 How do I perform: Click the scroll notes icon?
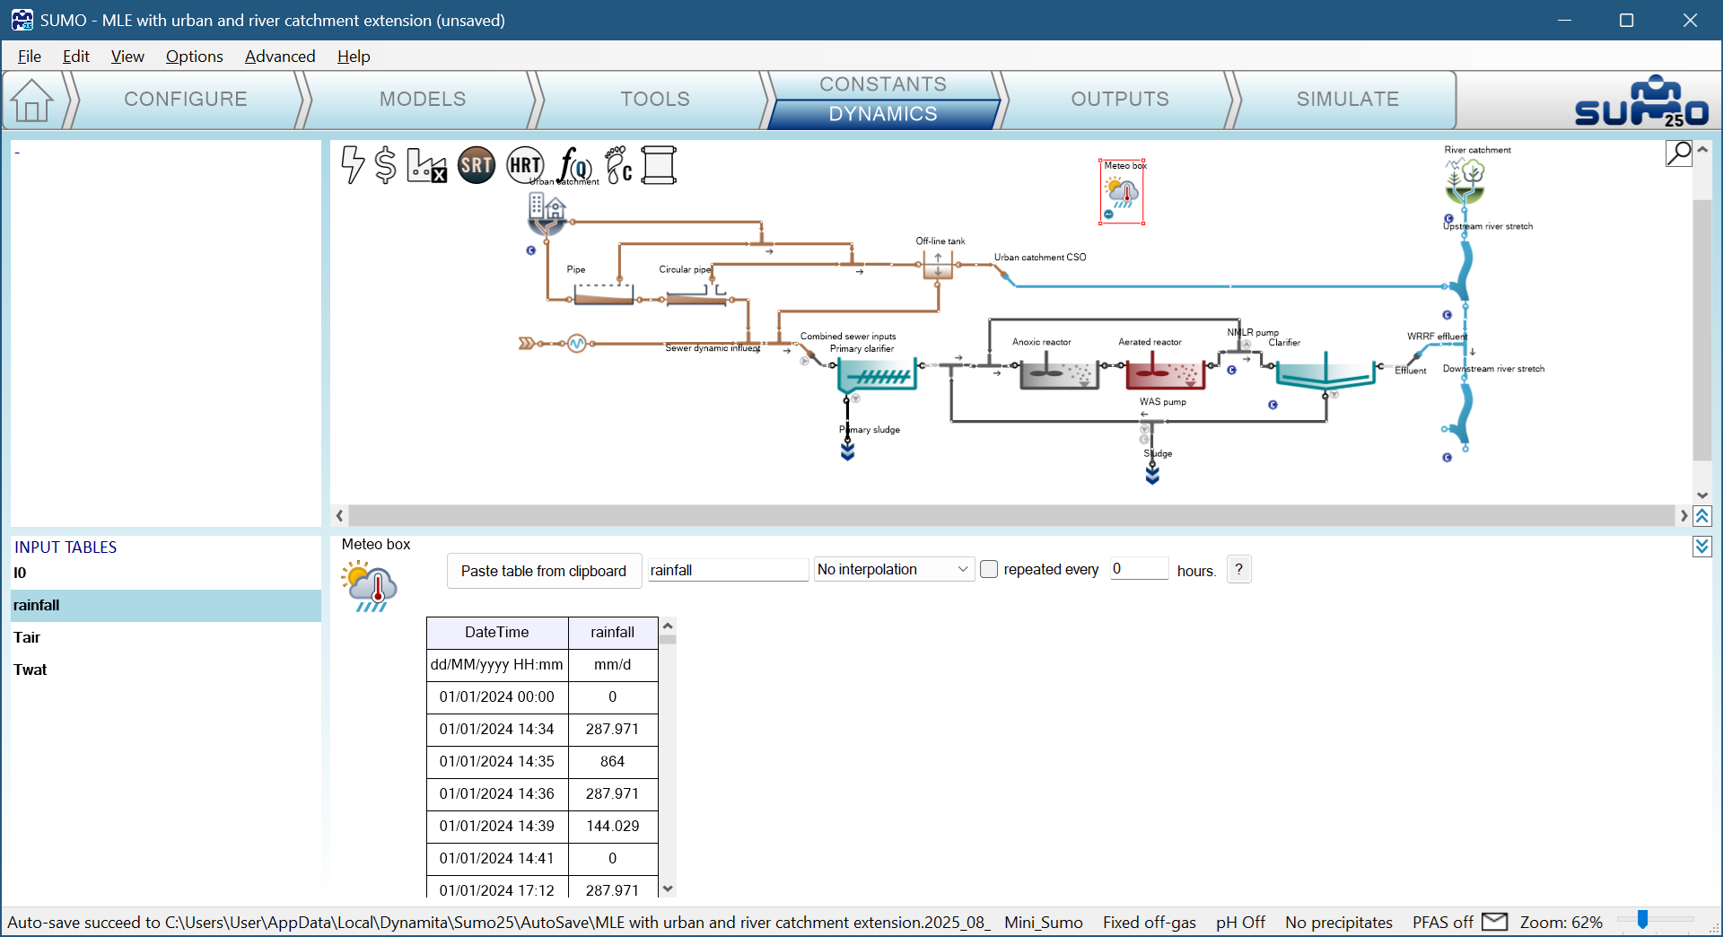pyautogui.click(x=659, y=165)
